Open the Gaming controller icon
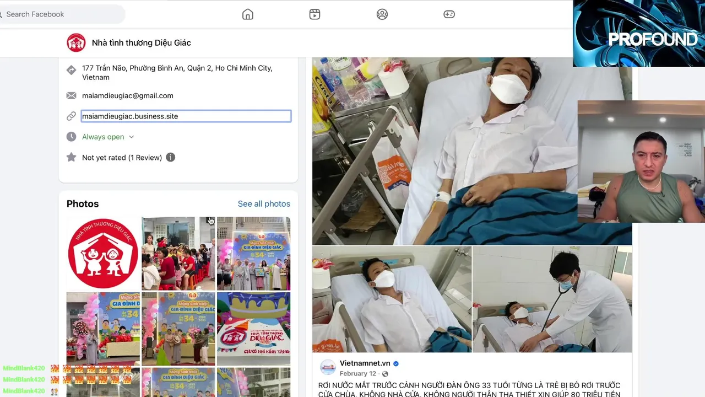This screenshot has width=705, height=397. click(449, 14)
